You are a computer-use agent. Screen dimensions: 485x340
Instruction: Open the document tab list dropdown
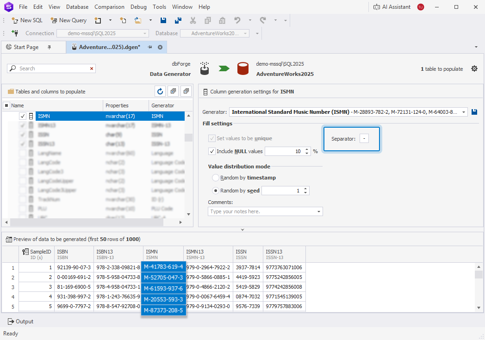point(476,47)
